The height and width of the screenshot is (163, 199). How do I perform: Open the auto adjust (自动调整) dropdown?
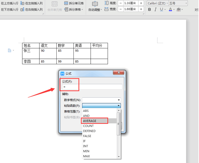tap(95, 9)
